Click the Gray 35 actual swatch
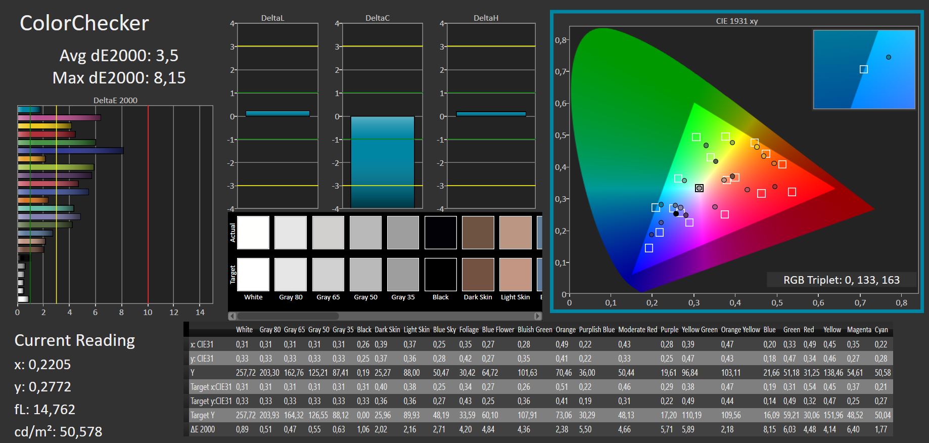Screen dimensions: 929x443 click(403, 233)
